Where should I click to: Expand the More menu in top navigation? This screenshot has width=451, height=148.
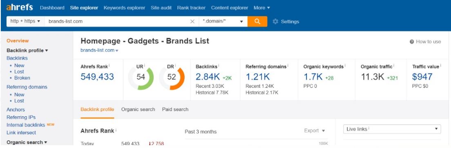[x=262, y=8]
